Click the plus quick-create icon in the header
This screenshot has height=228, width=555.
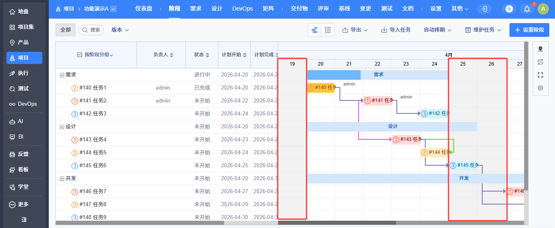click(x=509, y=9)
